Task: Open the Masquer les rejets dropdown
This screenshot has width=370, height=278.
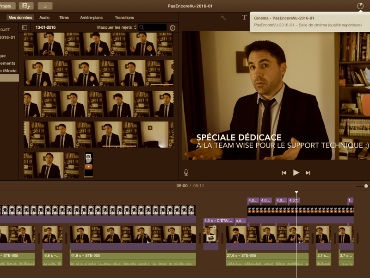Action: point(117,27)
